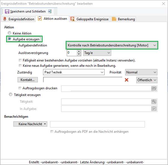Close the dialog with the X button
Viewport: 168px width, 165px height.
(x=164, y=4)
